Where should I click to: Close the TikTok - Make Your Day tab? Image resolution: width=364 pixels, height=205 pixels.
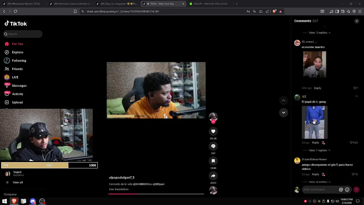(x=183, y=4)
